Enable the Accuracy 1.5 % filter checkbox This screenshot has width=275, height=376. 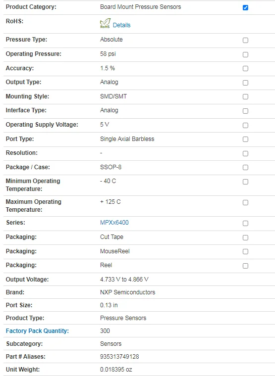coord(245,69)
